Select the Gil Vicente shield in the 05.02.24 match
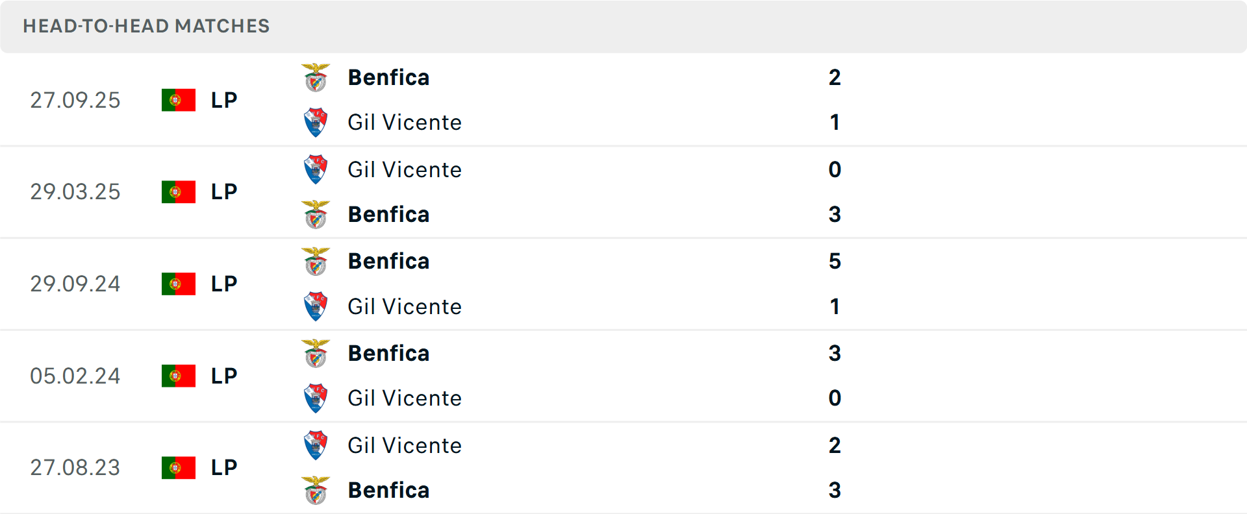Screen dimensions: 1247x514 pos(316,398)
